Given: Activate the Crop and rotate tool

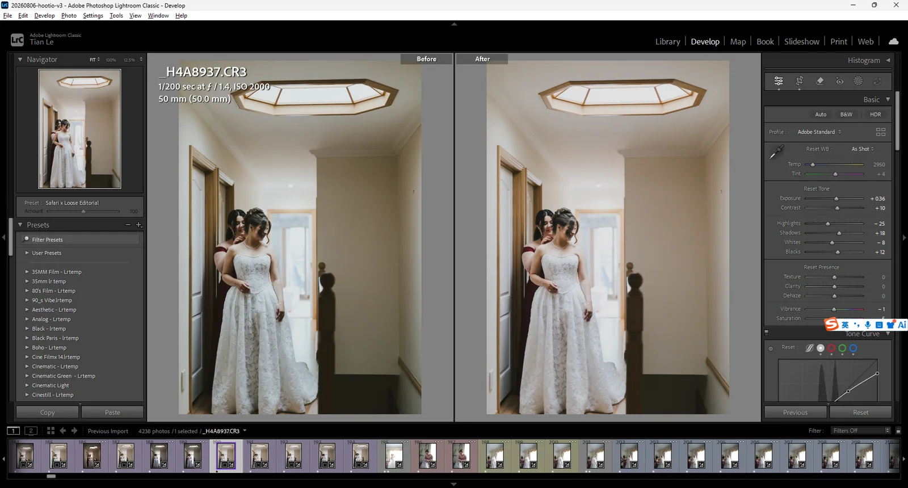Looking at the screenshot, I should pyautogui.click(x=799, y=81).
